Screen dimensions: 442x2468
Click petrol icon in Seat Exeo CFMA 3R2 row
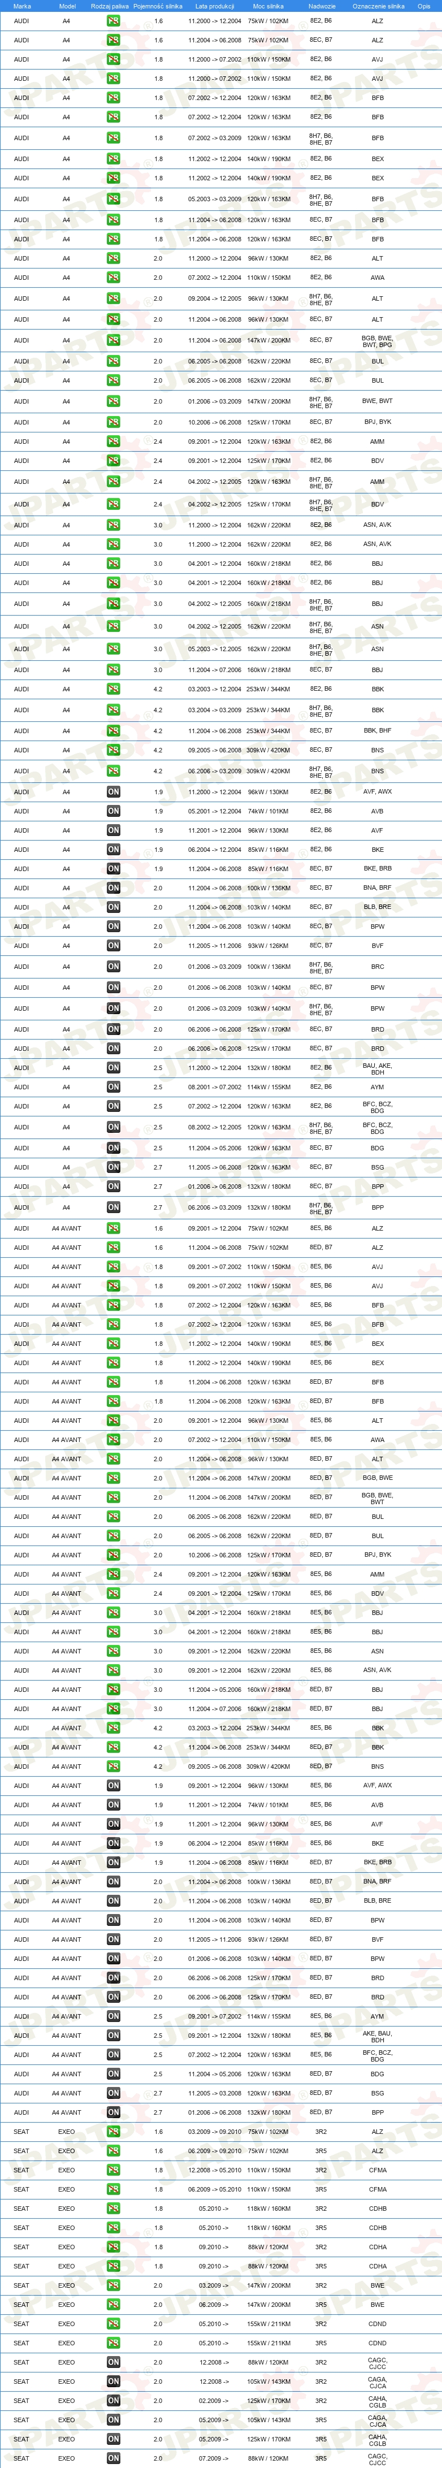[x=113, y=2170]
